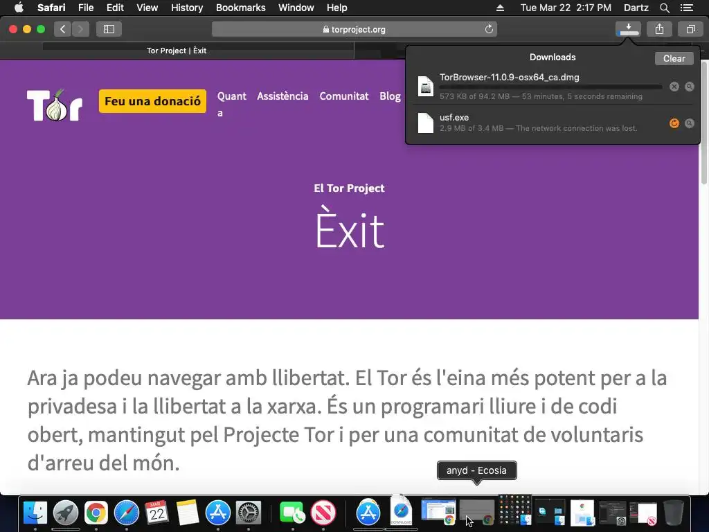The width and height of the screenshot is (709, 532).
Task: Open Launchpad rocket in Dock
Action: 66,513
